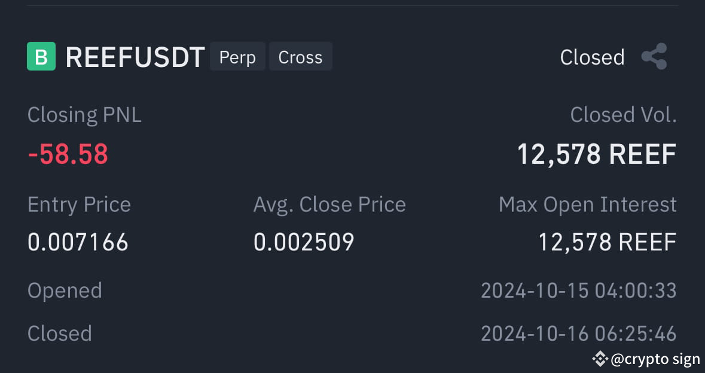This screenshot has width=705, height=373.
Task: Click the Closed Vol. label
Action: point(623,115)
